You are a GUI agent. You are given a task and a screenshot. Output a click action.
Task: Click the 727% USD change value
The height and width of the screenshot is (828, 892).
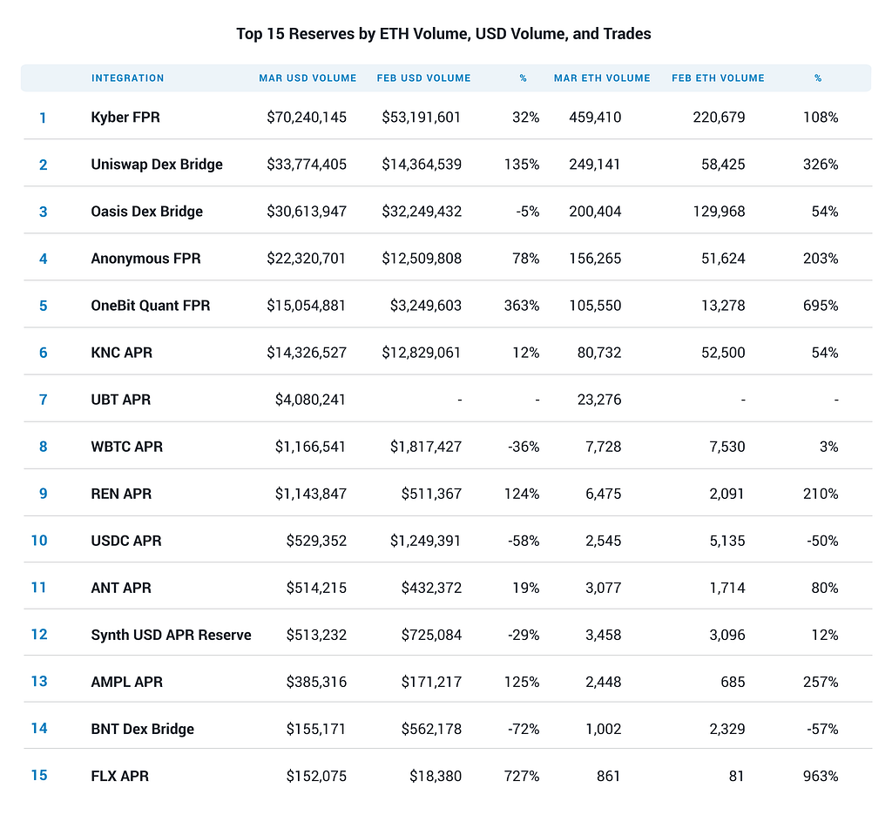click(x=522, y=777)
